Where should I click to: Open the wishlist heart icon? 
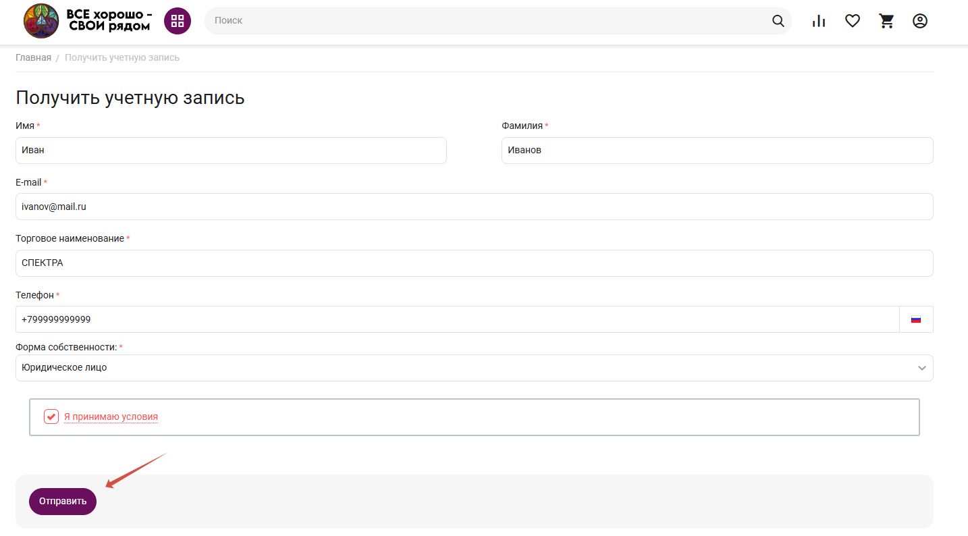tap(853, 21)
